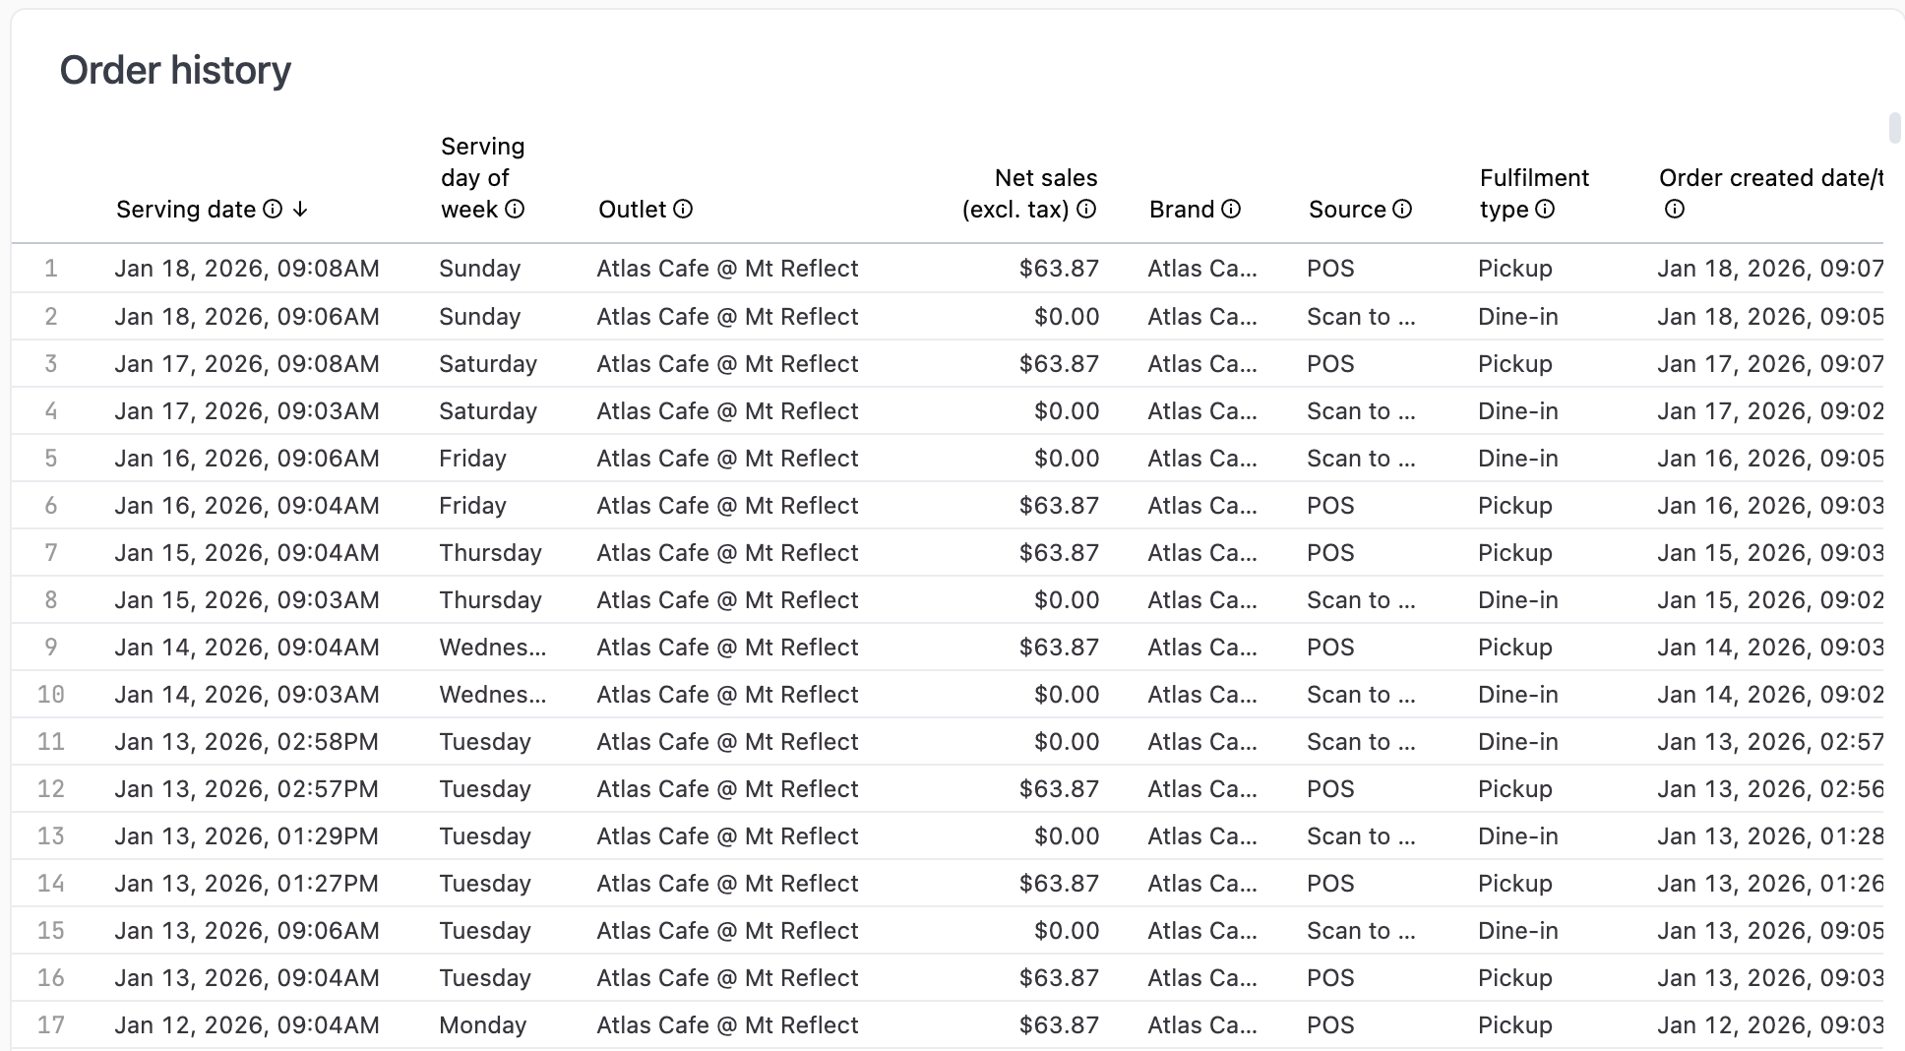The height and width of the screenshot is (1051, 1905).
Task: Click the Brand column header
Action: 1184,209
